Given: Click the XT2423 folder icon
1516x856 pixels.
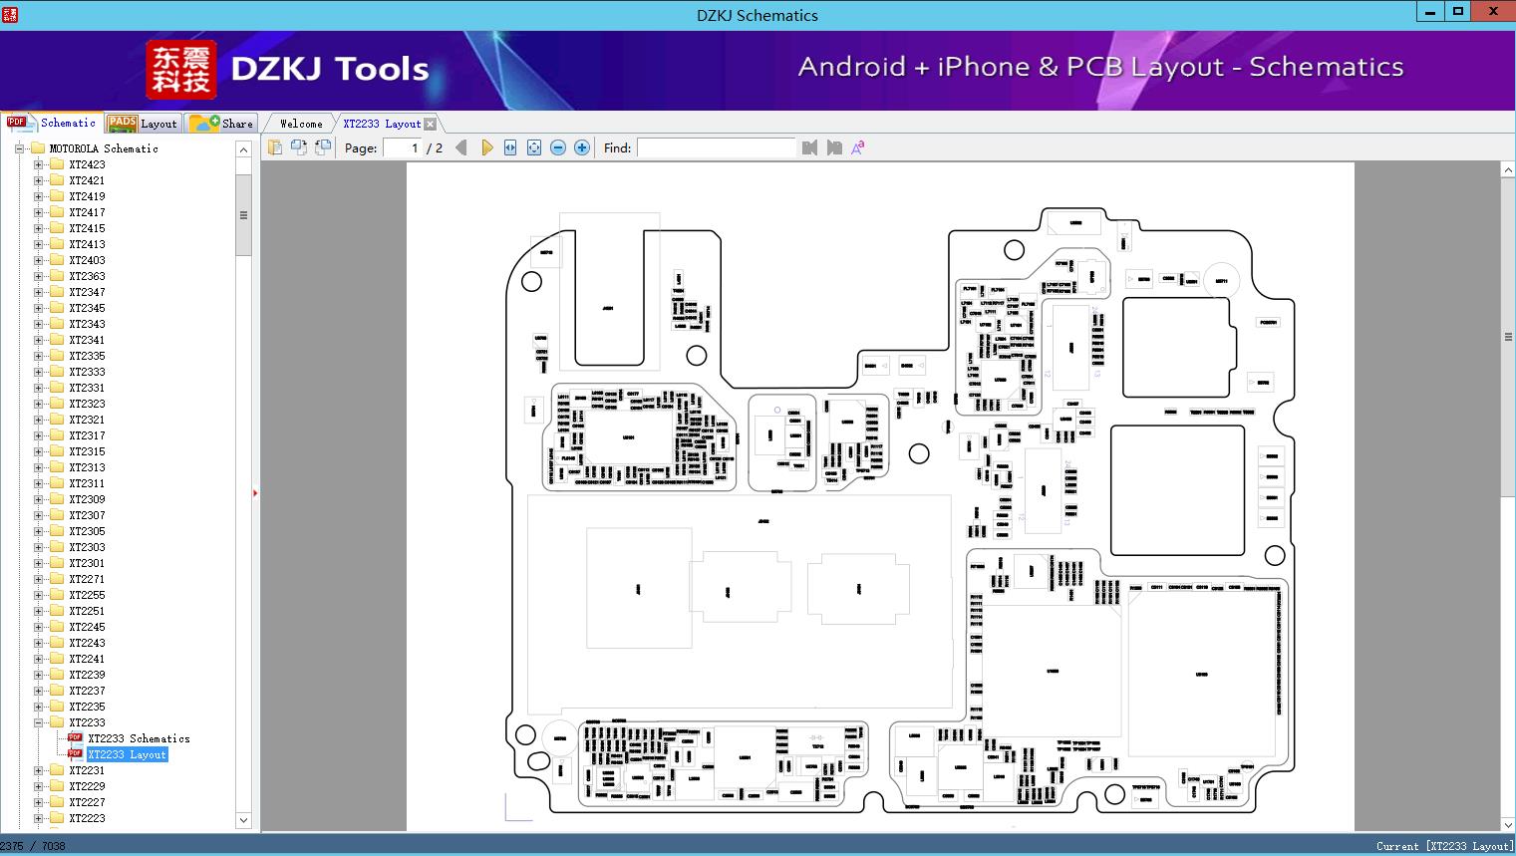Looking at the screenshot, I should point(57,164).
